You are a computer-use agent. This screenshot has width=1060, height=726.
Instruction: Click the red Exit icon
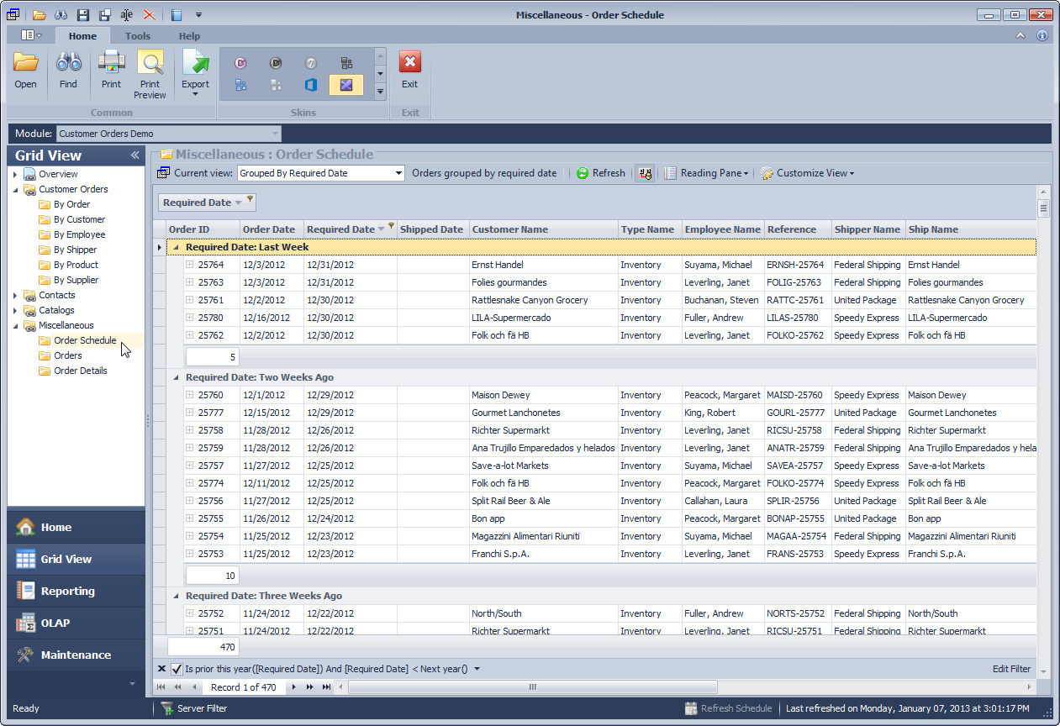click(x=409, y=63)
